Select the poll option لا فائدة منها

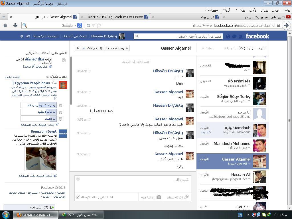pos(60,112)
